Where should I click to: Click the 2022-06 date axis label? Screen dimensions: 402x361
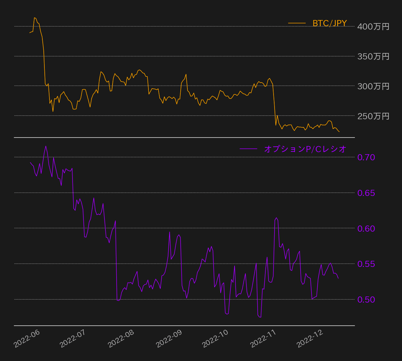coord(27,338)
